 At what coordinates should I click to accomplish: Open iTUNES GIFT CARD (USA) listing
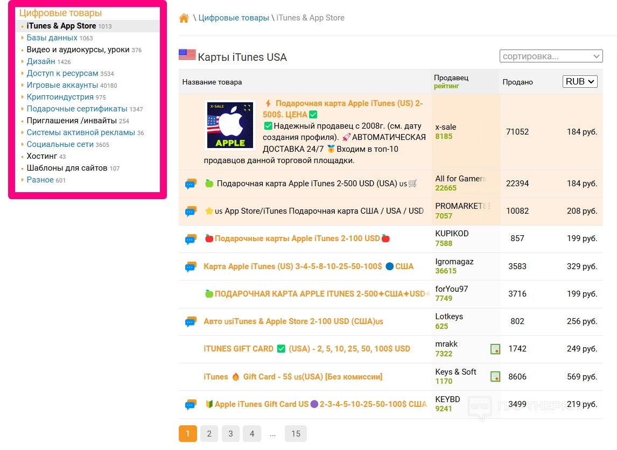tap(306, 349)
